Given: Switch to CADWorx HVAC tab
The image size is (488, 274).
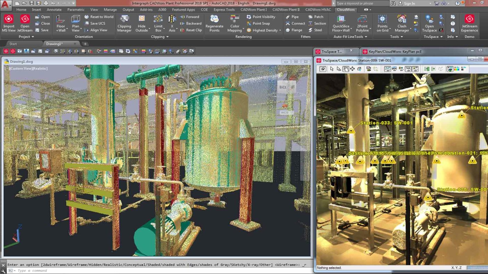Looking at the screenshot, I should click(x=318, y=9).
